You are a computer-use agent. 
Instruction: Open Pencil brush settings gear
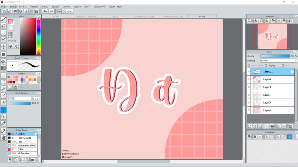36,134
